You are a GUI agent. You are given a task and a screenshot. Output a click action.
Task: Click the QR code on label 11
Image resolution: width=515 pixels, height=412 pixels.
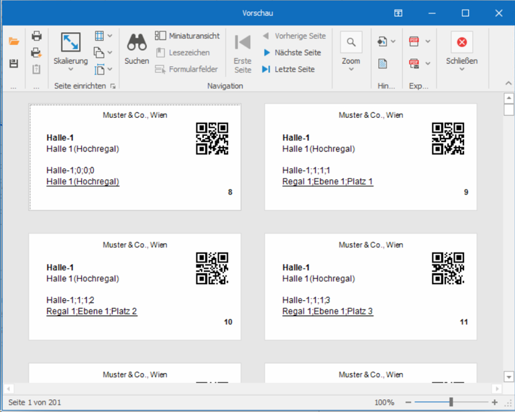[x=448, y=268]
